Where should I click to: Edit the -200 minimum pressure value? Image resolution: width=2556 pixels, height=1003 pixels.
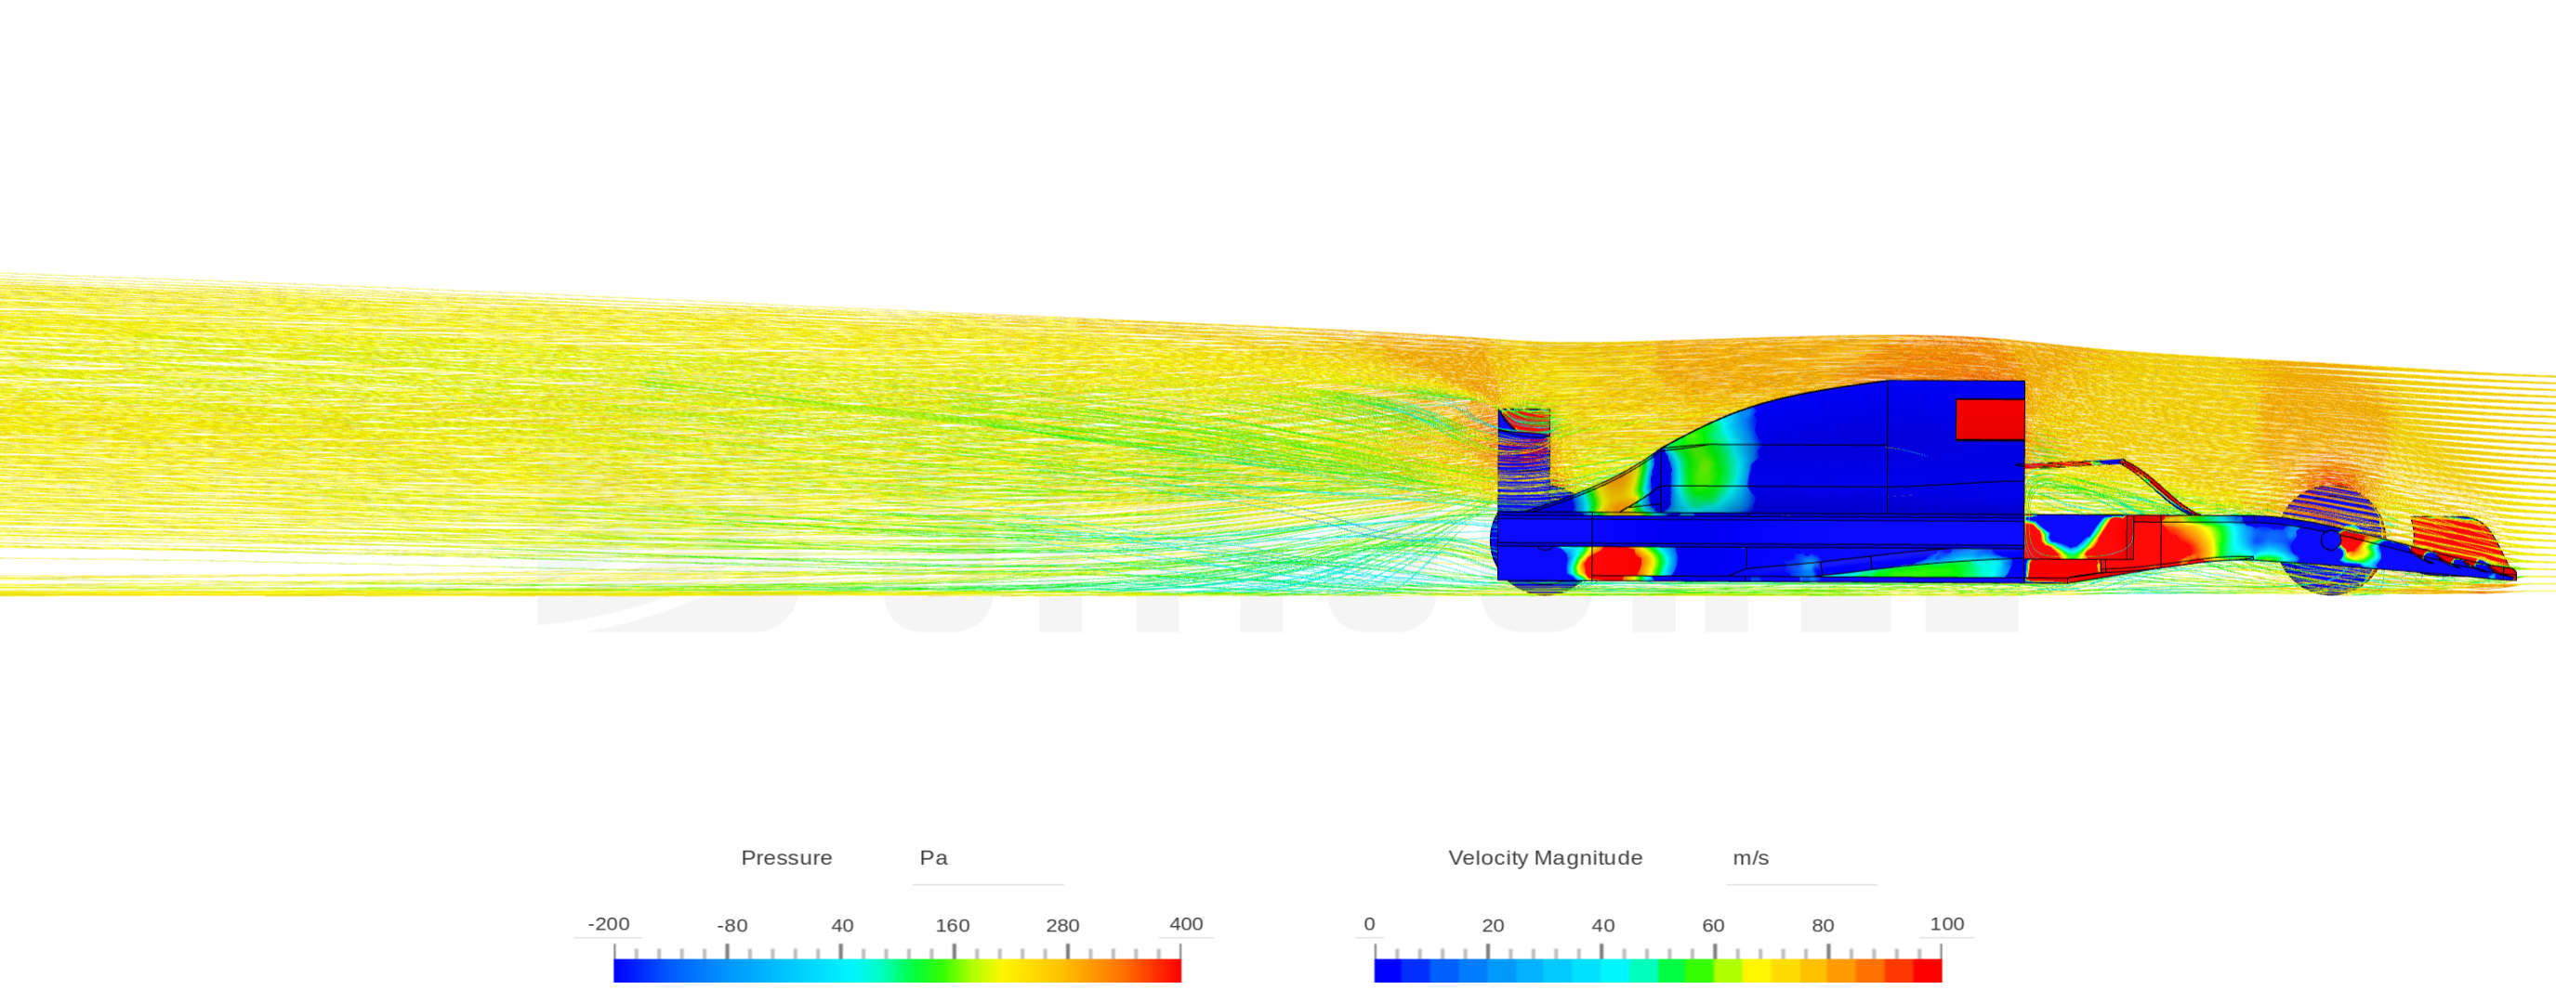608,924
